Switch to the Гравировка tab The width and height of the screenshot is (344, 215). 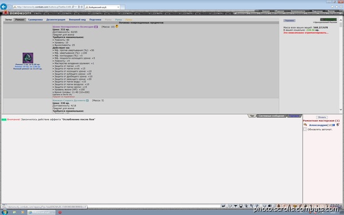pos(36,19)
